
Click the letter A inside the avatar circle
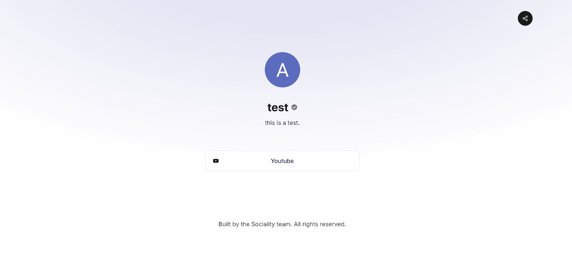tap(283, 70)
